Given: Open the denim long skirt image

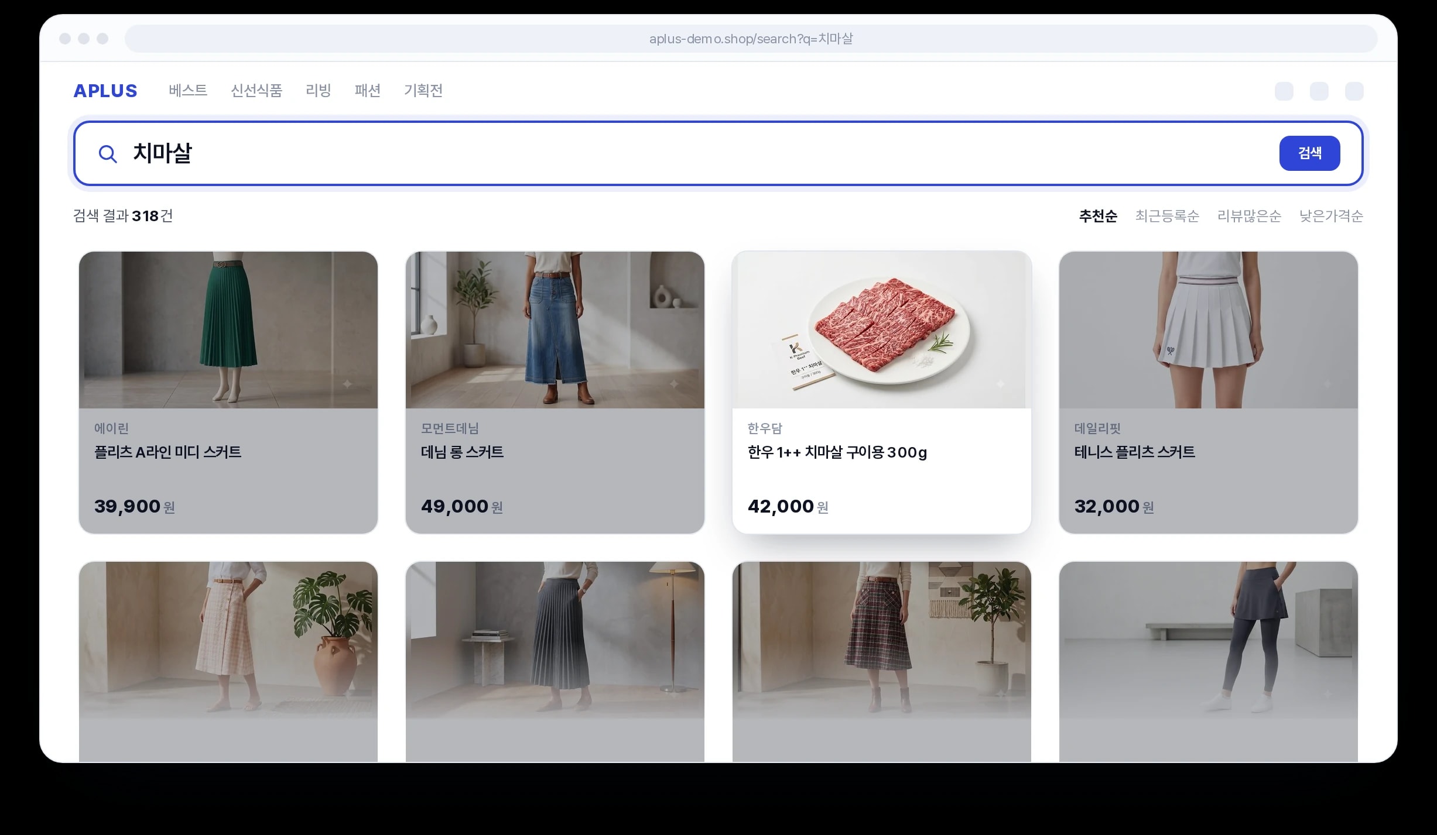Looking at the screenshot, I should 555,330.
